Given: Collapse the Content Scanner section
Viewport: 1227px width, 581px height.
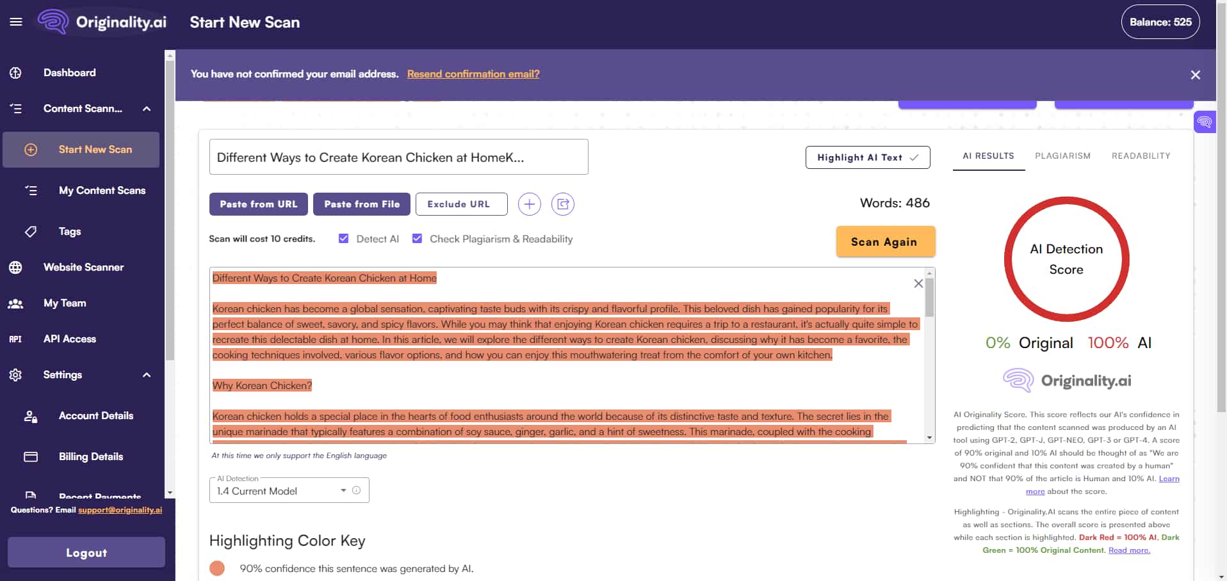Looking at the screenshot, I should [147, 108].
